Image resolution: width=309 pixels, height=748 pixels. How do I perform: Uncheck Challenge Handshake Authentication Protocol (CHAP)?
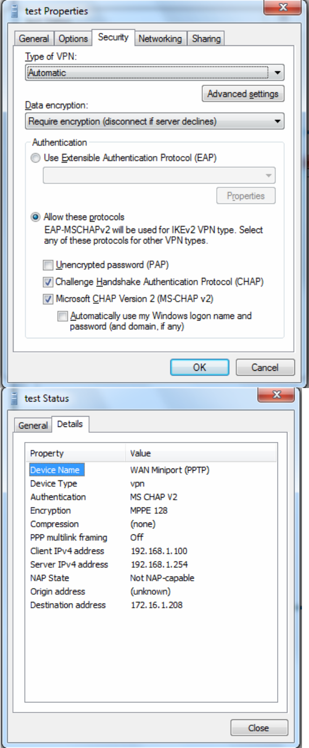[48, 282]
